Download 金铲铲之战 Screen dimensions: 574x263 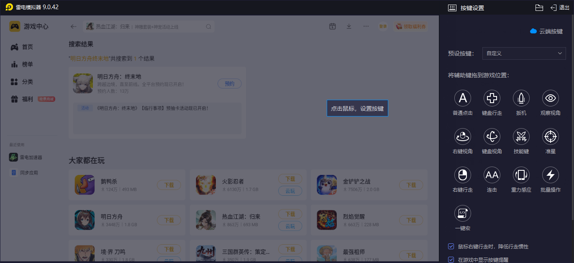[x=411, y=185]
